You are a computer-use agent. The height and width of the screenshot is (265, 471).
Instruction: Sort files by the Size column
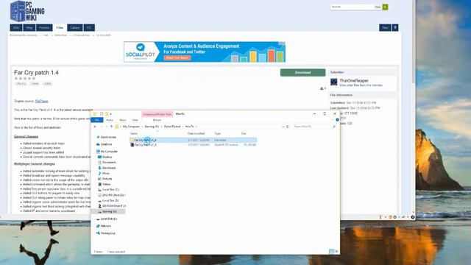click(x=244, y=133)
